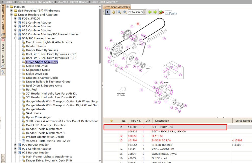Open Drapers & Carrier Decks page
The width and height of the screenshot is (252, 163).
(x=42, y=77)
